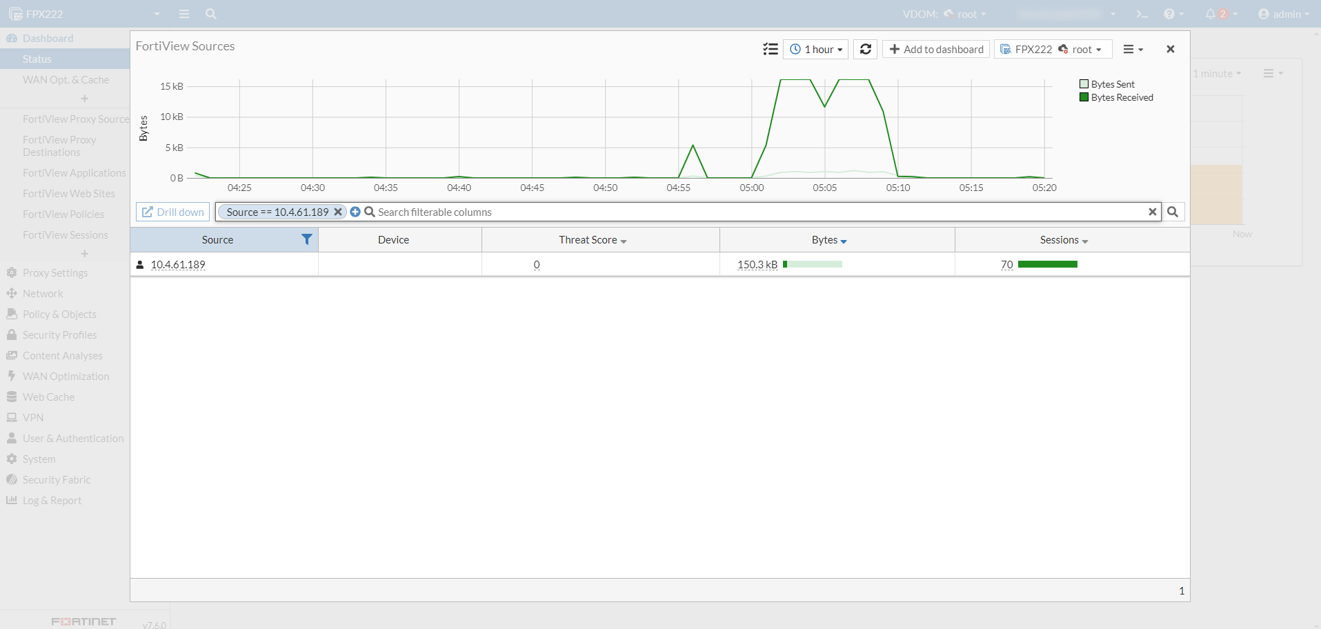Image resolution: width=1321 pixels, height=629 pixels.
Task: Click the add filter plus icon
Action: (355, 212)
